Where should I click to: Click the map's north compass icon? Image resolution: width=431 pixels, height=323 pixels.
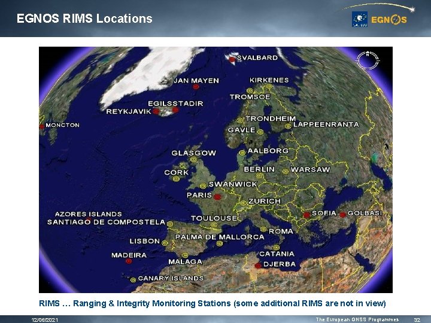368,60
